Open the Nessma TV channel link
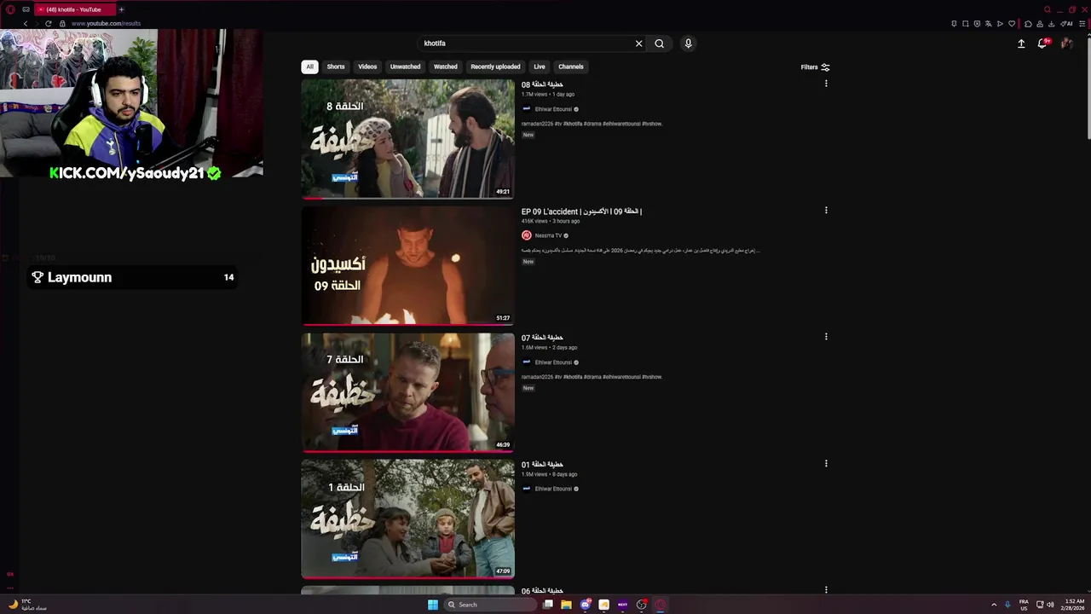The height and width of the screenshot is (614, 1091). [x=548, y=235]
